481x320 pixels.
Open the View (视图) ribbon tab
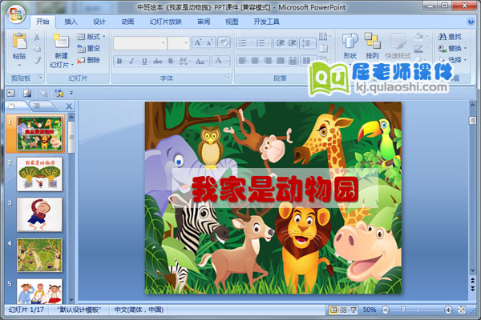pyautogui.click(x=232, y=22)
